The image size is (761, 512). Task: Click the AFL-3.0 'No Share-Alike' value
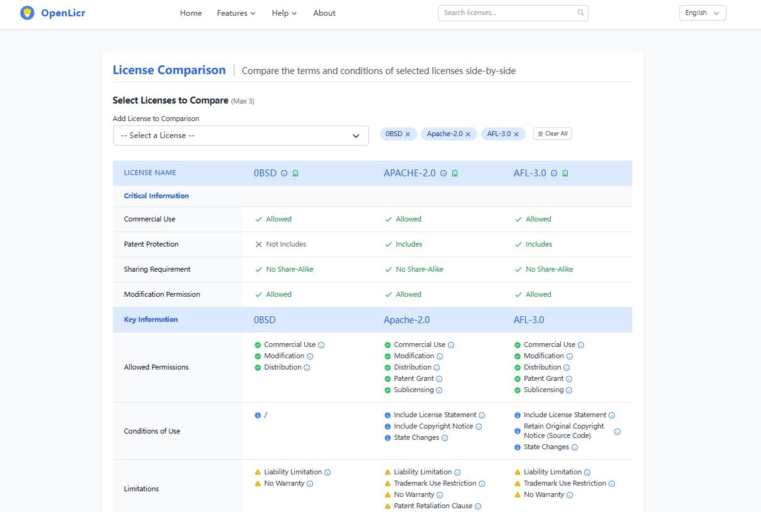550,269
